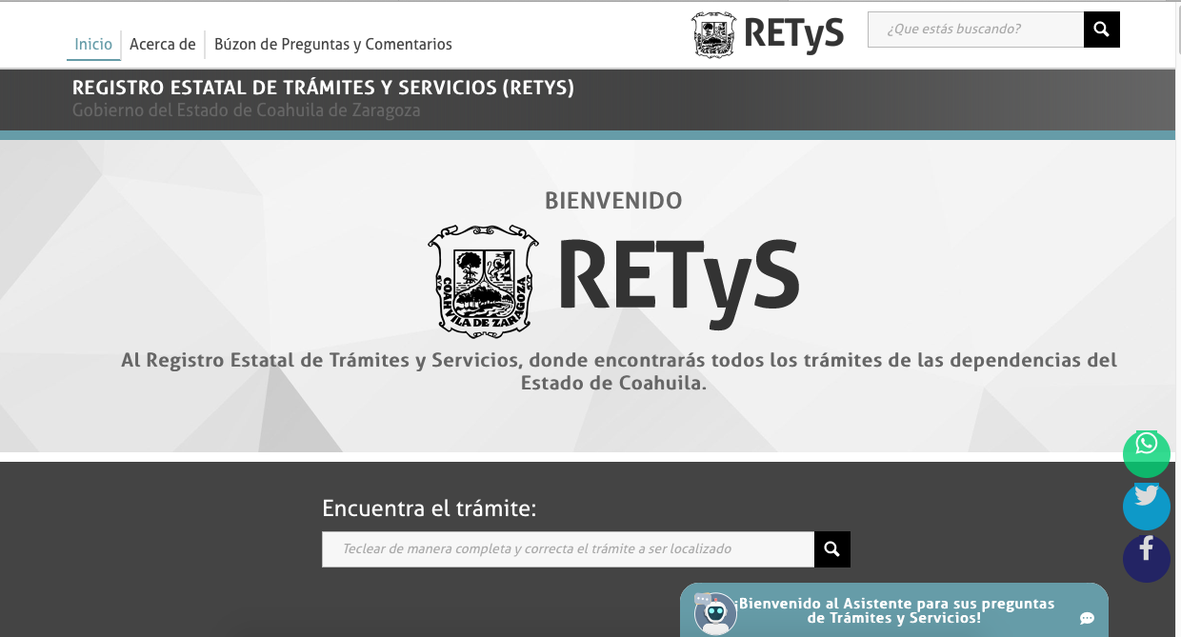Click the RETyS wordmark in the header
Screen dimensions: 1181x637
coord(793,34)
